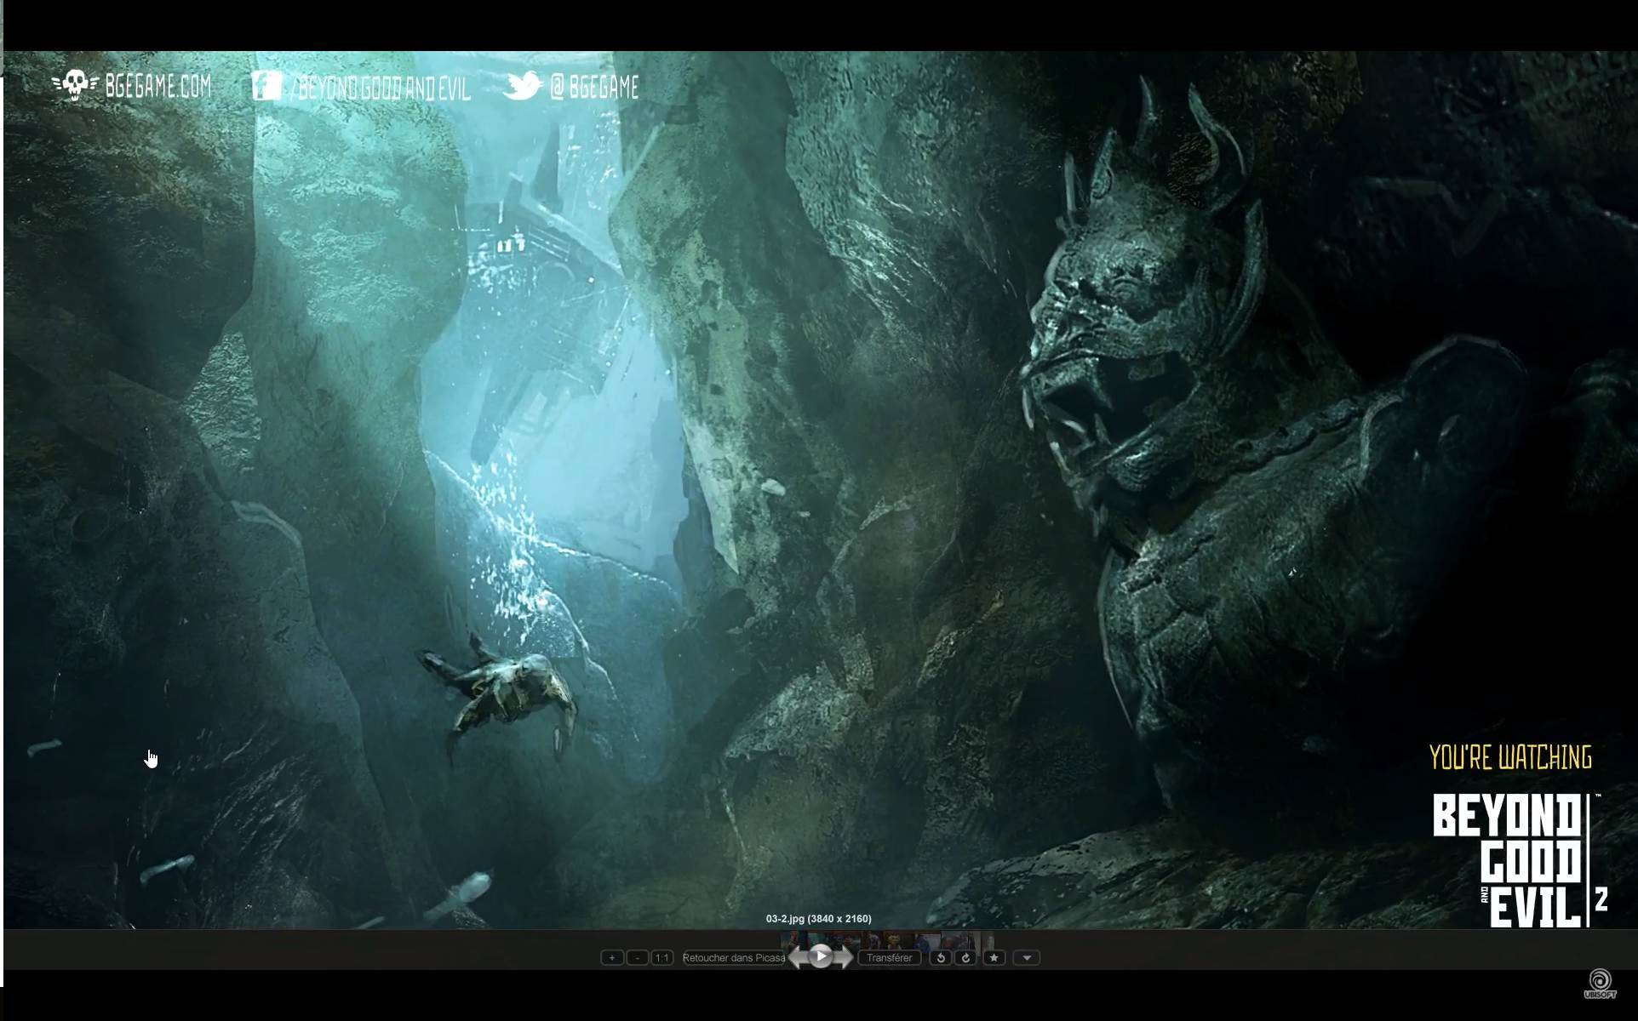The height and width of the screenshot is (1021, 1638).
Task: Open the dropdown arrow menu in viewer toolbar
Action: coord(1027,957)
